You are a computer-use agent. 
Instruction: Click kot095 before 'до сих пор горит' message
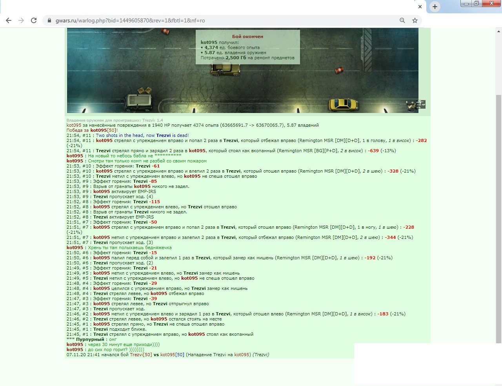point(75,350)
